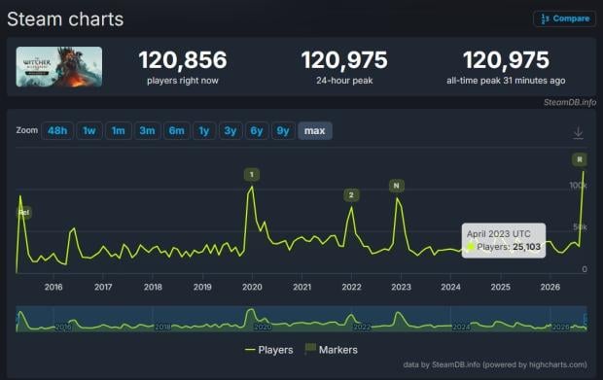Click the 24-hour peak label
This screenshot has width=603, height=380.
pyautogui.click(x=344, y=81)
